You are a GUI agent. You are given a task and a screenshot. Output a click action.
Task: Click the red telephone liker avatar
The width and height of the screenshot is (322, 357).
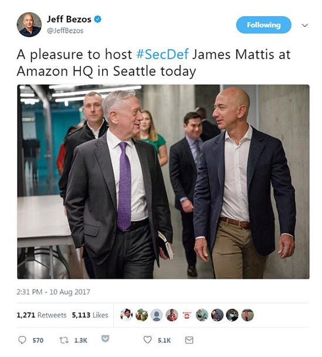click(187, 315)
